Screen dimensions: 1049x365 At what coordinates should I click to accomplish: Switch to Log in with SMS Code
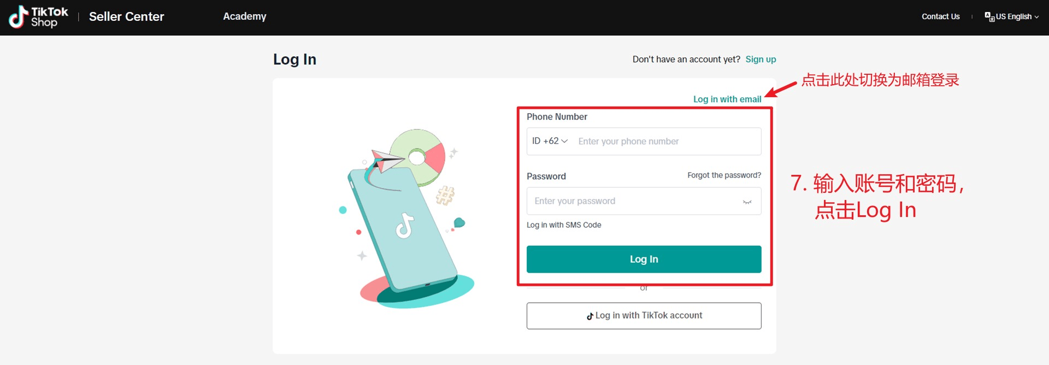pyautogui.click(x=564, y=225)
